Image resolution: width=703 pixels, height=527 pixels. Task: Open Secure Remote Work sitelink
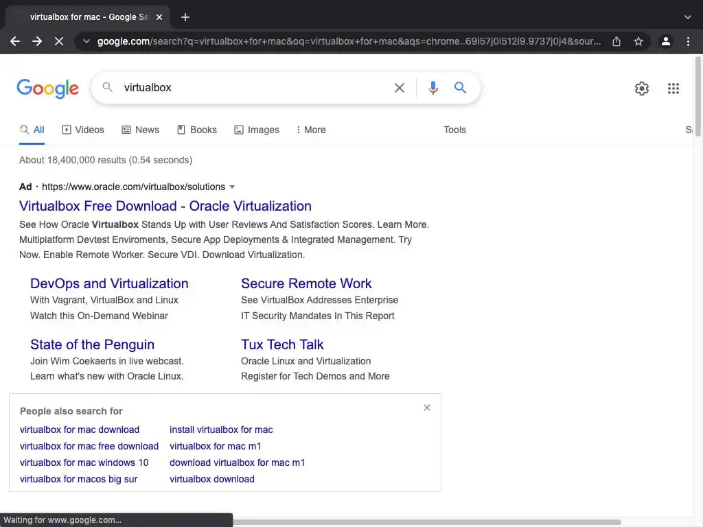click(x=306, y=283)
